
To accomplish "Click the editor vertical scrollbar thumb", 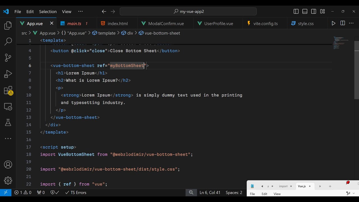I will tap(356, 70).
